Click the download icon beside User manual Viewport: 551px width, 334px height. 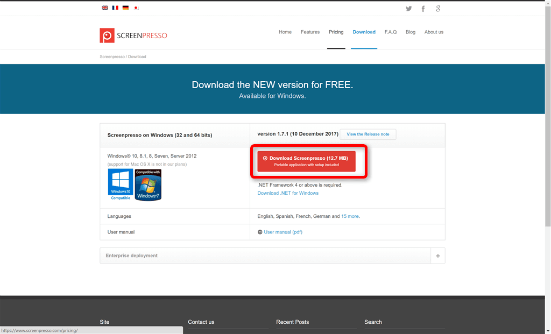pyautogui.click(x=260, y=232)
